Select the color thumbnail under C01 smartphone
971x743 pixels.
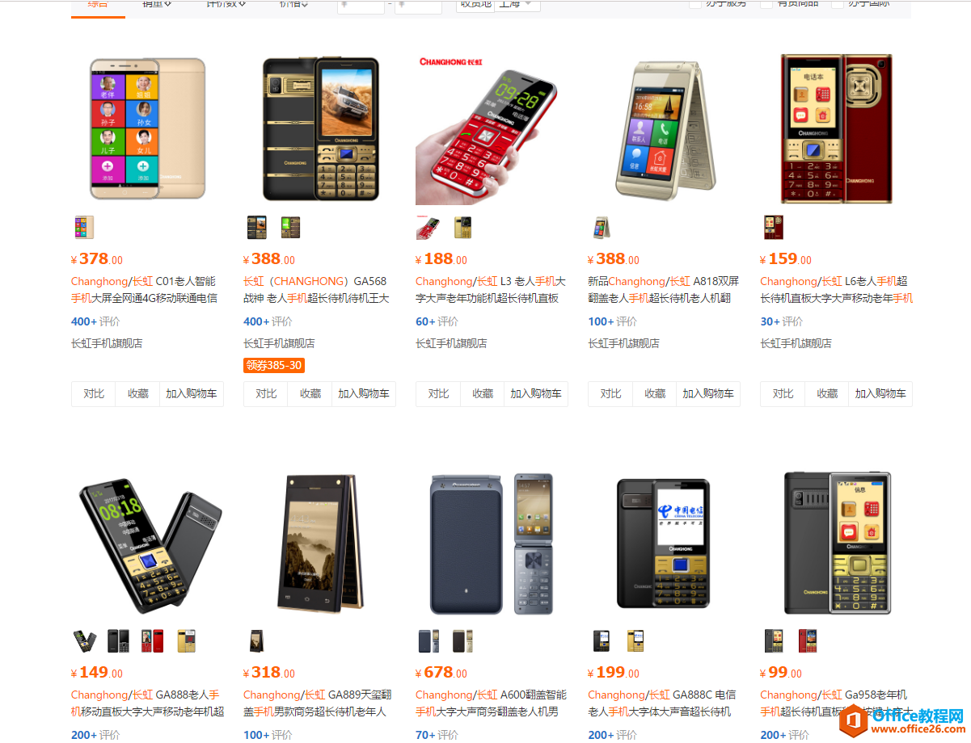click(83, 228)
